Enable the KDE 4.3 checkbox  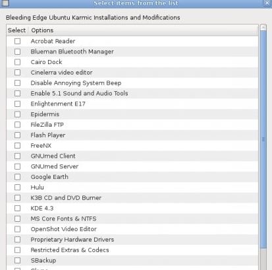pyautogui.click(x=17, y=209)
